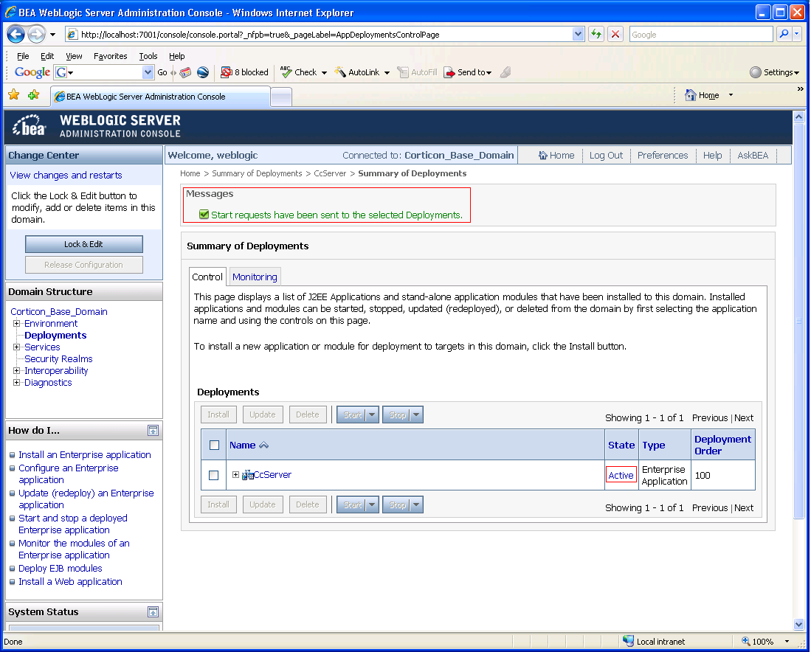Open the top Stop button dropdown arrow
Viewport: 811px width, 652px height.
point(417,415)
